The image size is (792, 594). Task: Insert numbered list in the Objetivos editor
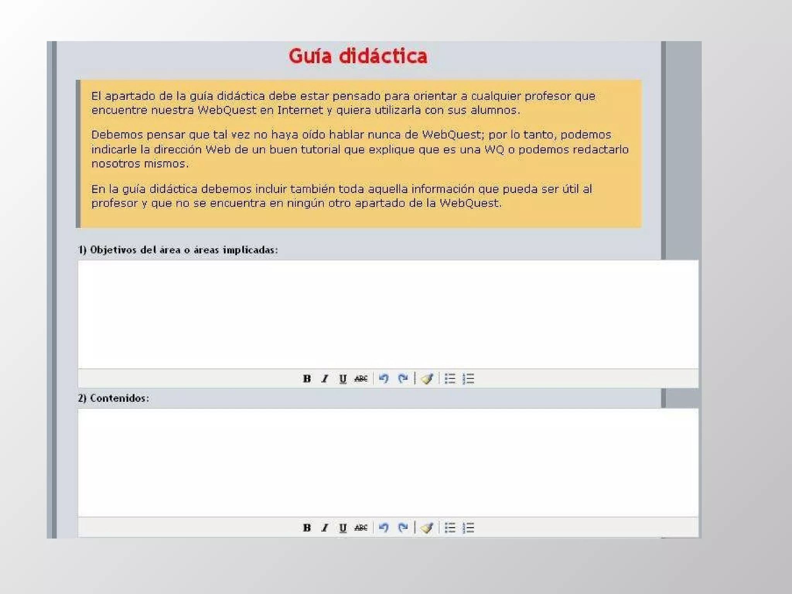tap(468, 379)
